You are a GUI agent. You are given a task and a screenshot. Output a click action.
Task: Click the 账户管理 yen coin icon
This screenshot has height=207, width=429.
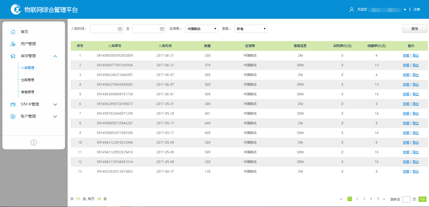click(13, 117)
